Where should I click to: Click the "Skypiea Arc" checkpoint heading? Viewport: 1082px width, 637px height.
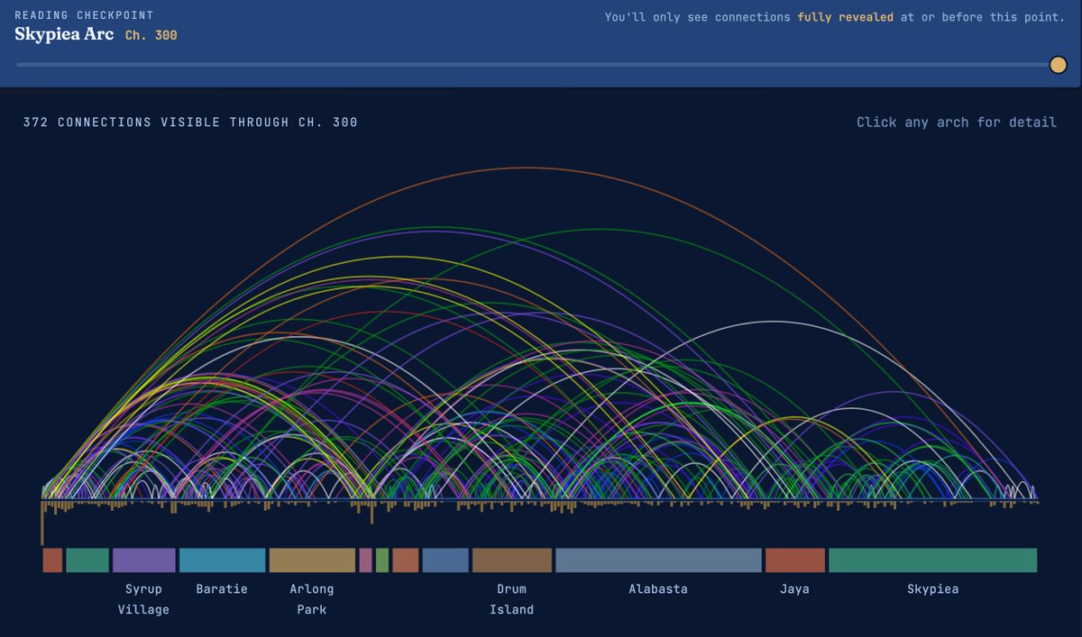[x=64, y=35]
